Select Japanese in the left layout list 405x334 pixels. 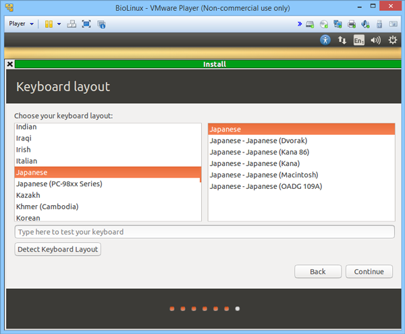coord(108,173)
